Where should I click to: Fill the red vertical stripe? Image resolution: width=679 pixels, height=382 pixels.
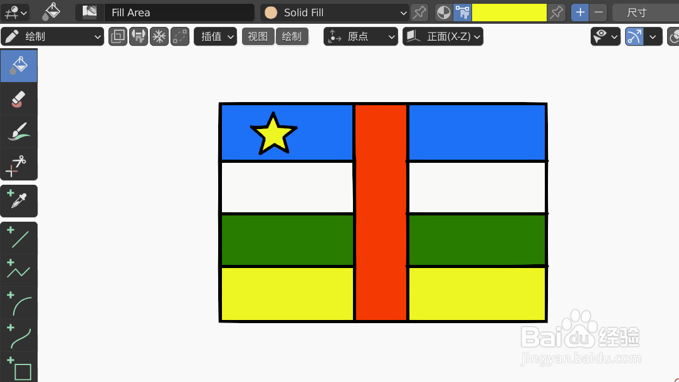click(x=381, y=212)
